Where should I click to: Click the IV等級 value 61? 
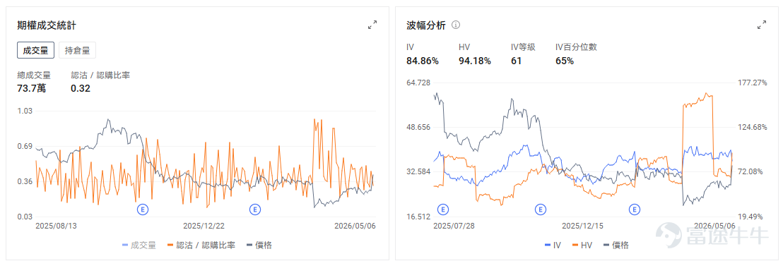click(516, 61)
